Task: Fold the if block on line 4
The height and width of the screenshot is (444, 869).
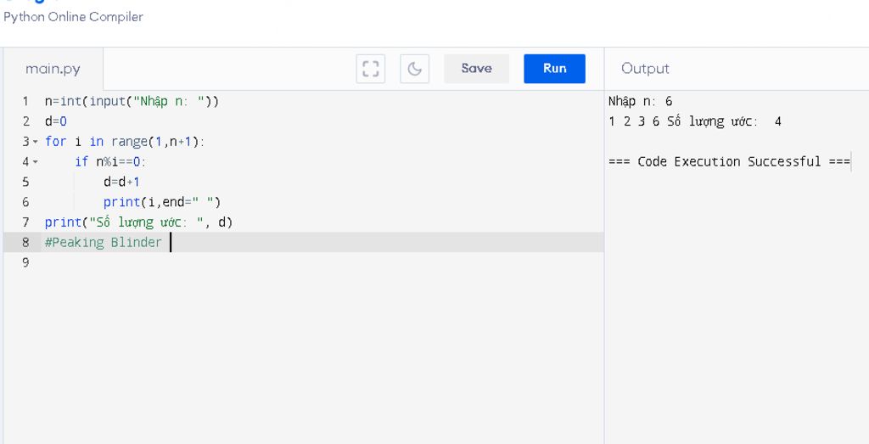Action: click(x=36, y=161)
